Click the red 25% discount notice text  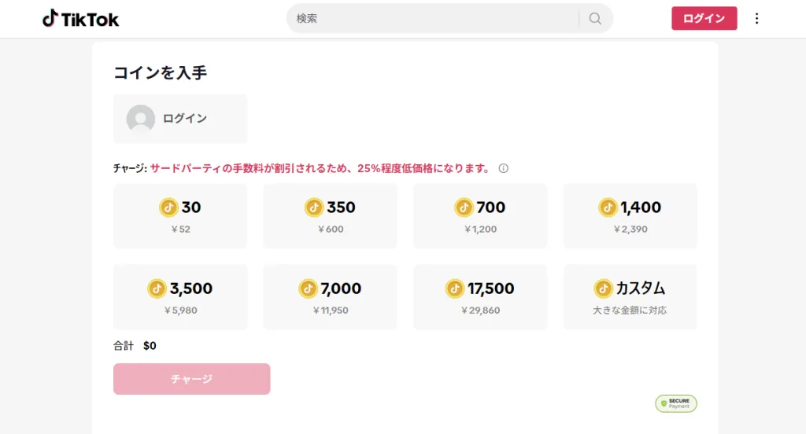(321, 168)
